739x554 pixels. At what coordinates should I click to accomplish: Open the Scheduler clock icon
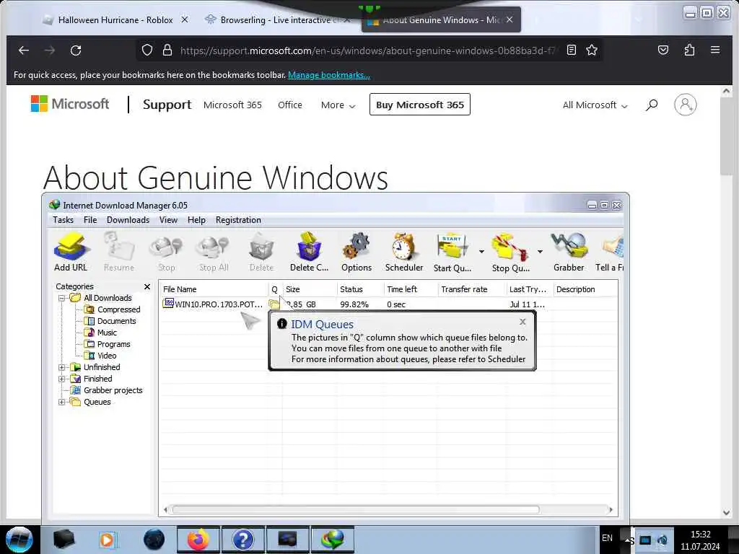(x=404, y=252)
